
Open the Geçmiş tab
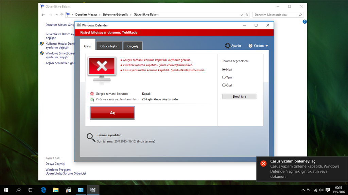pyautogui.click(x=133, y=46)
